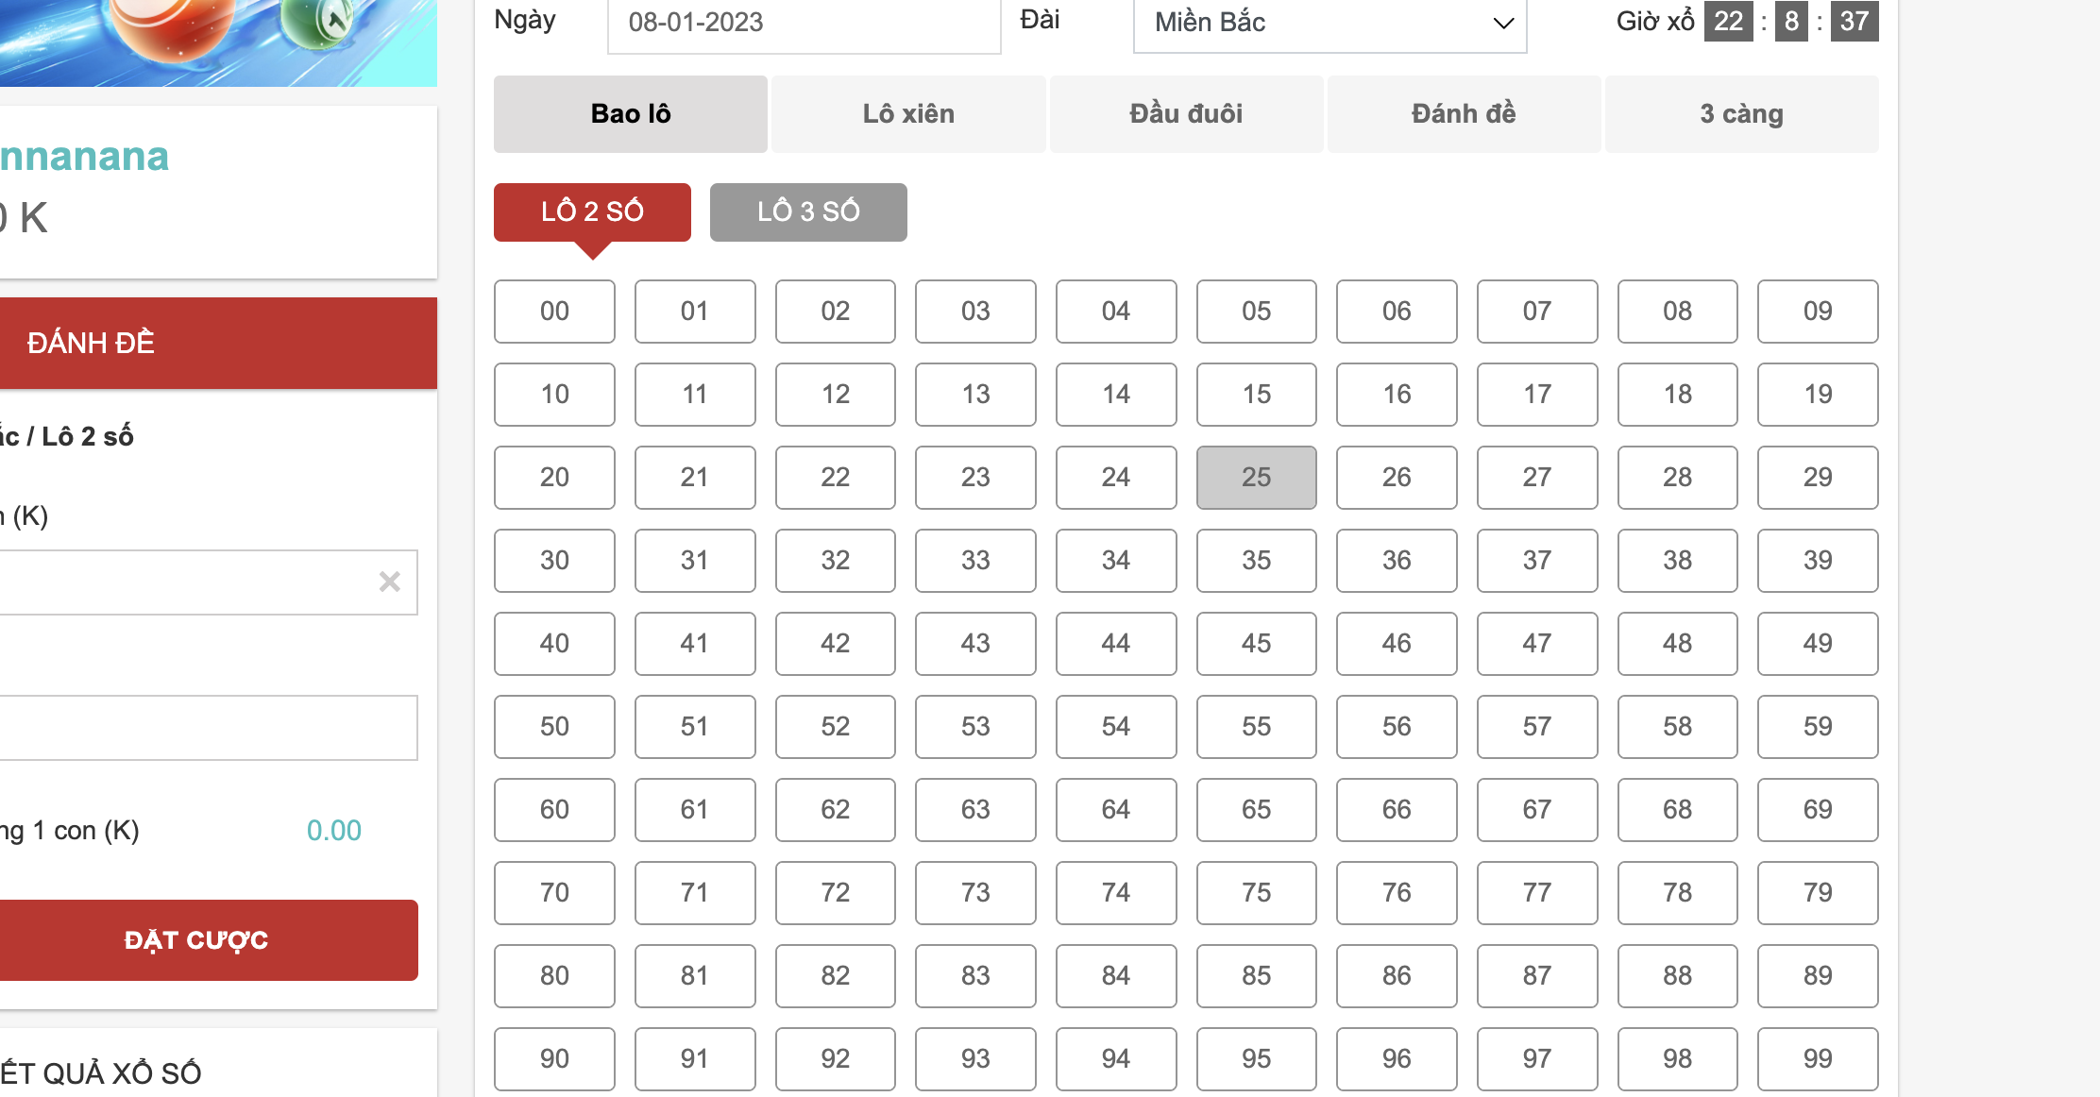
Task: Pick number 68 from the grid
Action: 1677,810
